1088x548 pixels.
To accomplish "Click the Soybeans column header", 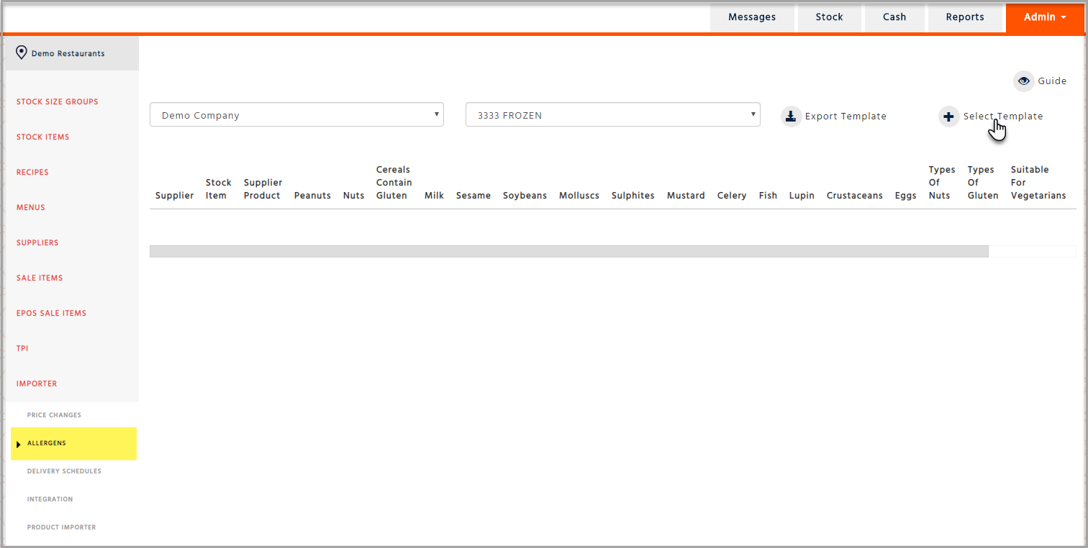I will (x=525, y=196).
